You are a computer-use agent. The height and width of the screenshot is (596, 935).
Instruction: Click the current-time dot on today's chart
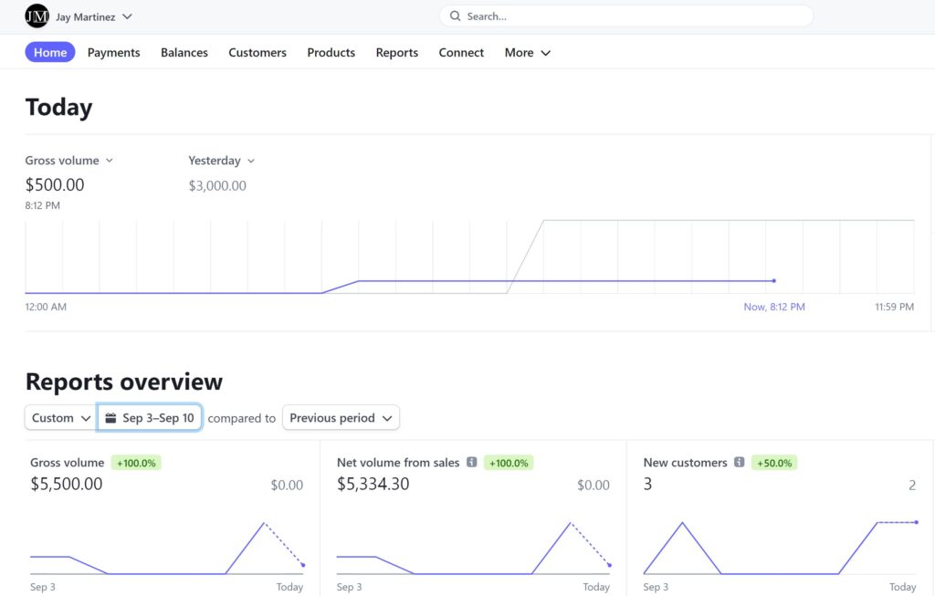pos(773,281)
